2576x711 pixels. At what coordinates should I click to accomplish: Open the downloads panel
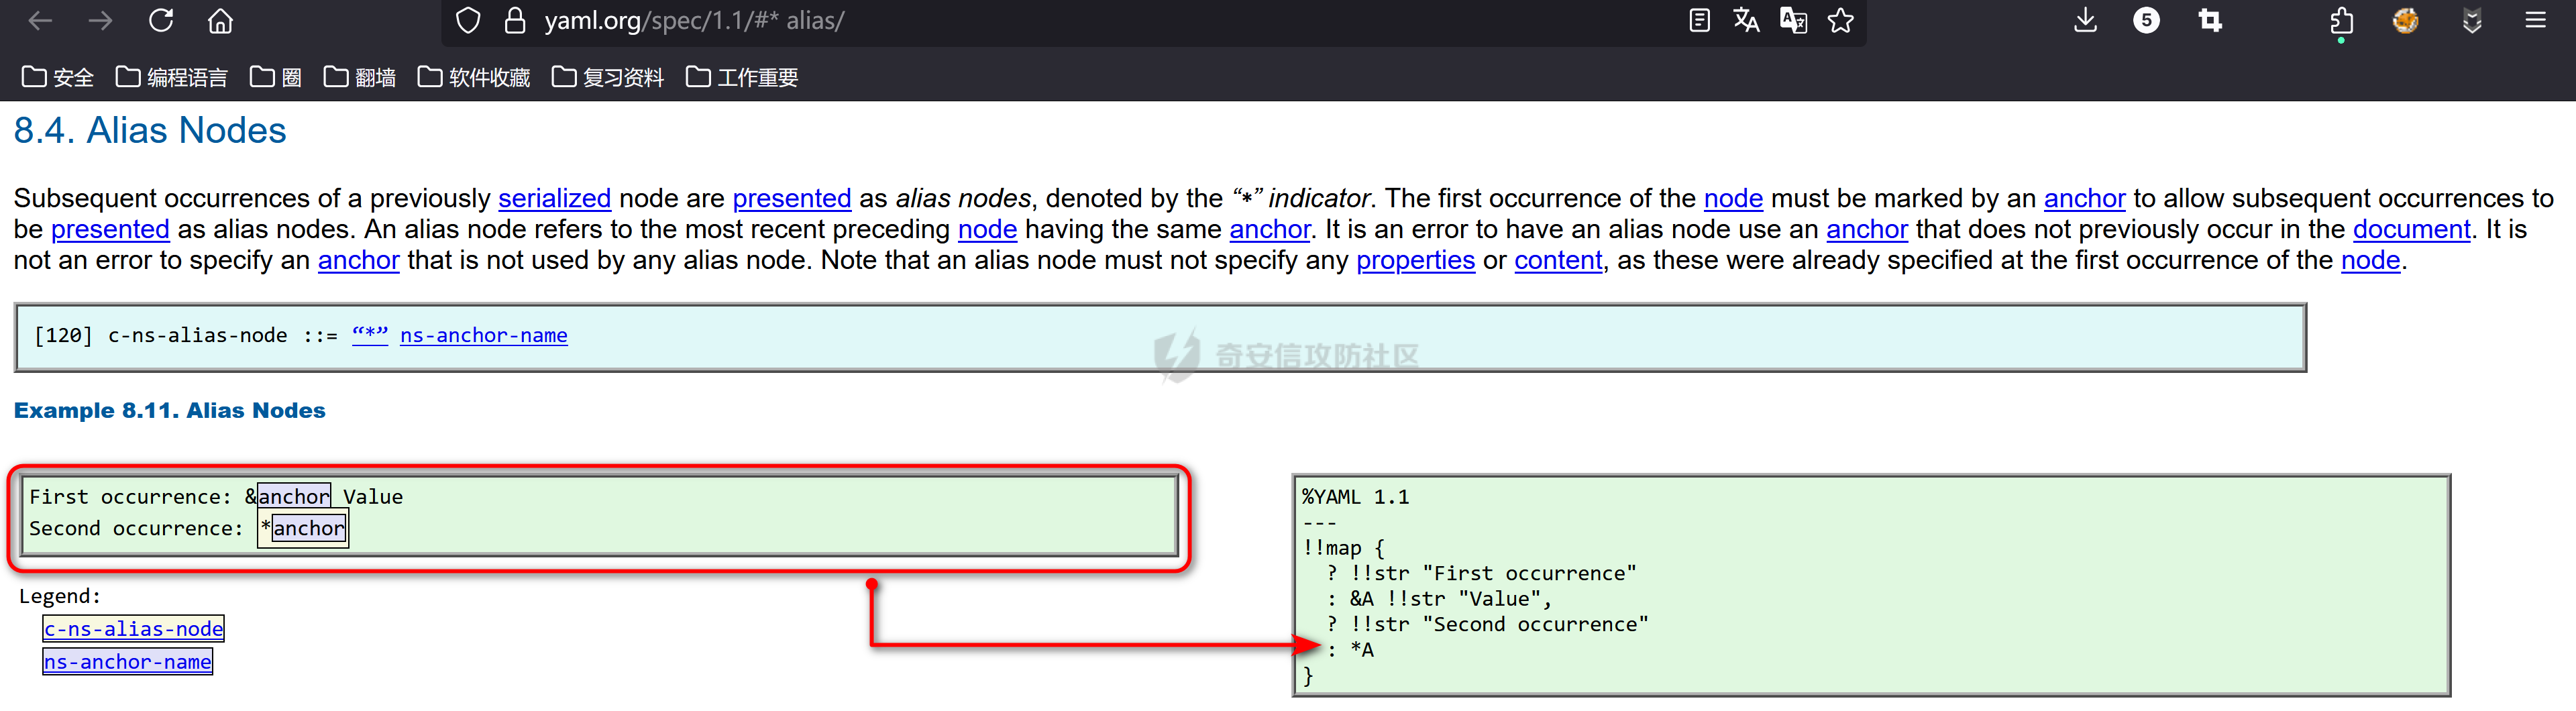click(2085, 20)
